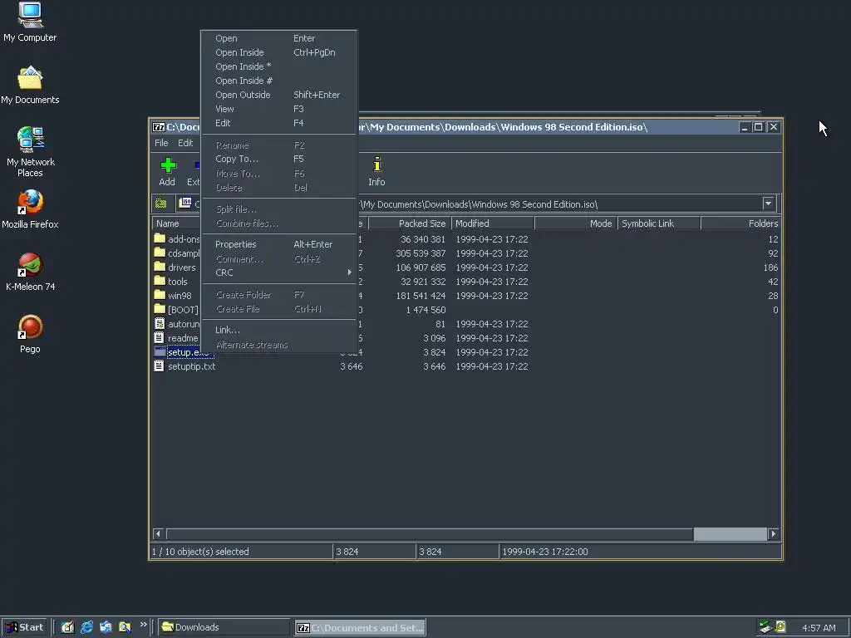Click the Start button

24,627
